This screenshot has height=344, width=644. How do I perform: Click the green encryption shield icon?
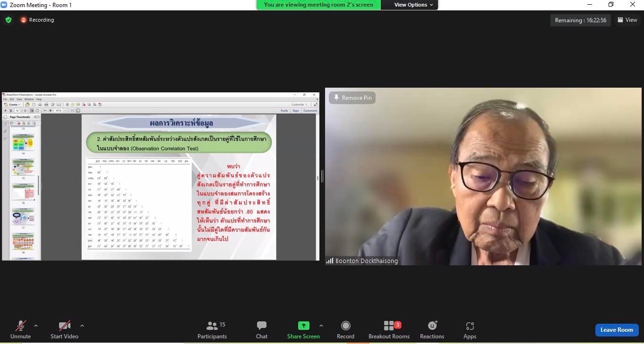coord(9,20)
